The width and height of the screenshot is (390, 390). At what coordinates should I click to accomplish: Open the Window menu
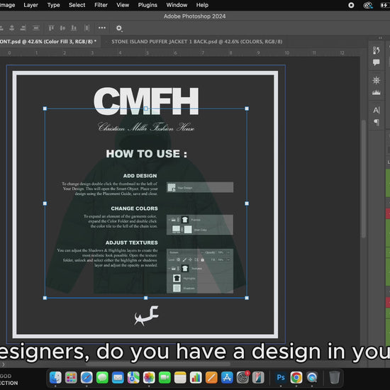[x=177, y=5]
